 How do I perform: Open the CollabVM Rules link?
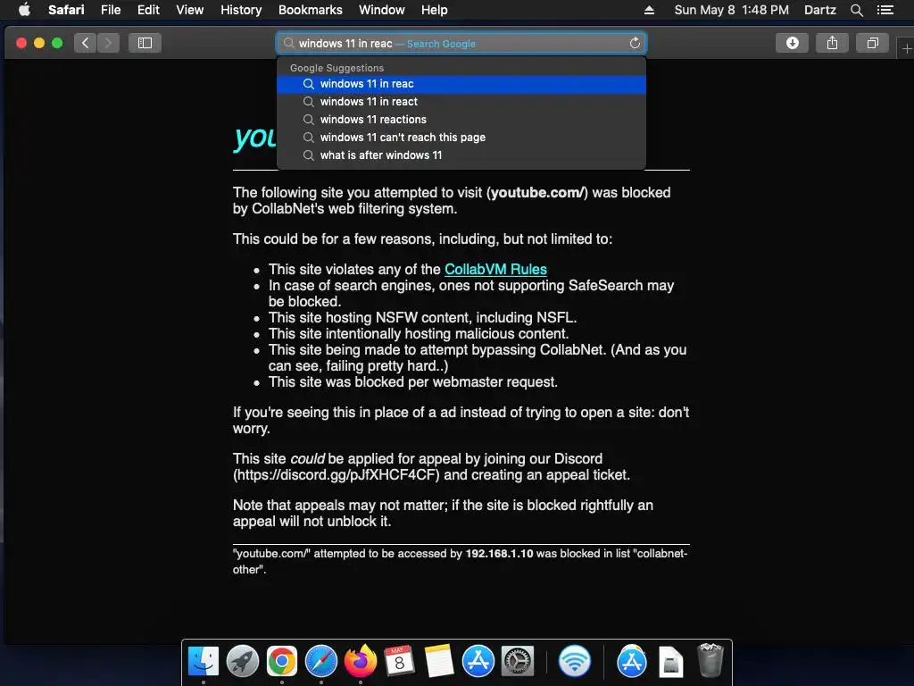coord(495,270)
